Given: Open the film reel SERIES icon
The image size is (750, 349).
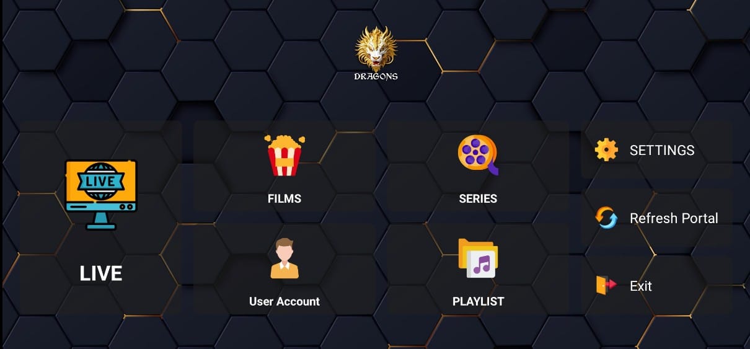Looking at the screenshot, I should pyautogui.click(x=478, y=155).
